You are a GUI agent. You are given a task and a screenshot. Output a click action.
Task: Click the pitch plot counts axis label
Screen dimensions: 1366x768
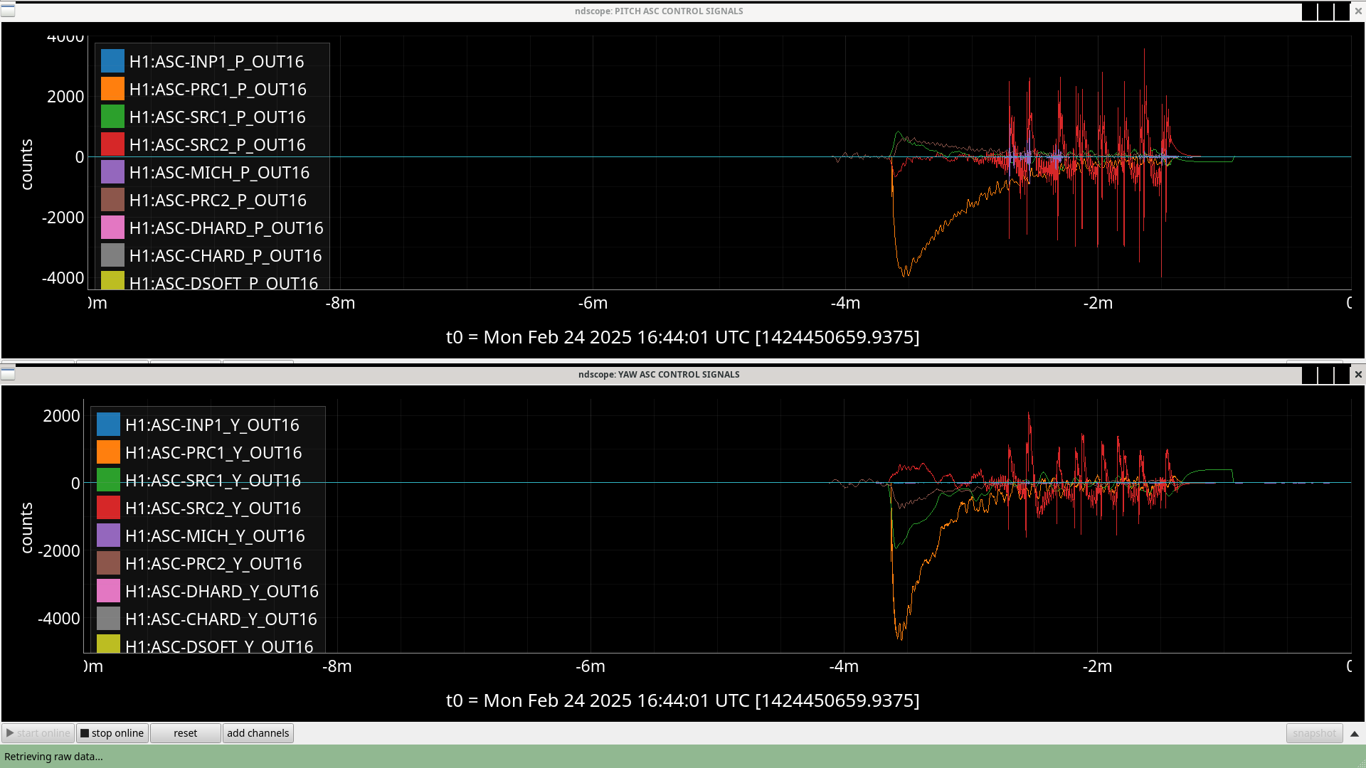point(26,164)
